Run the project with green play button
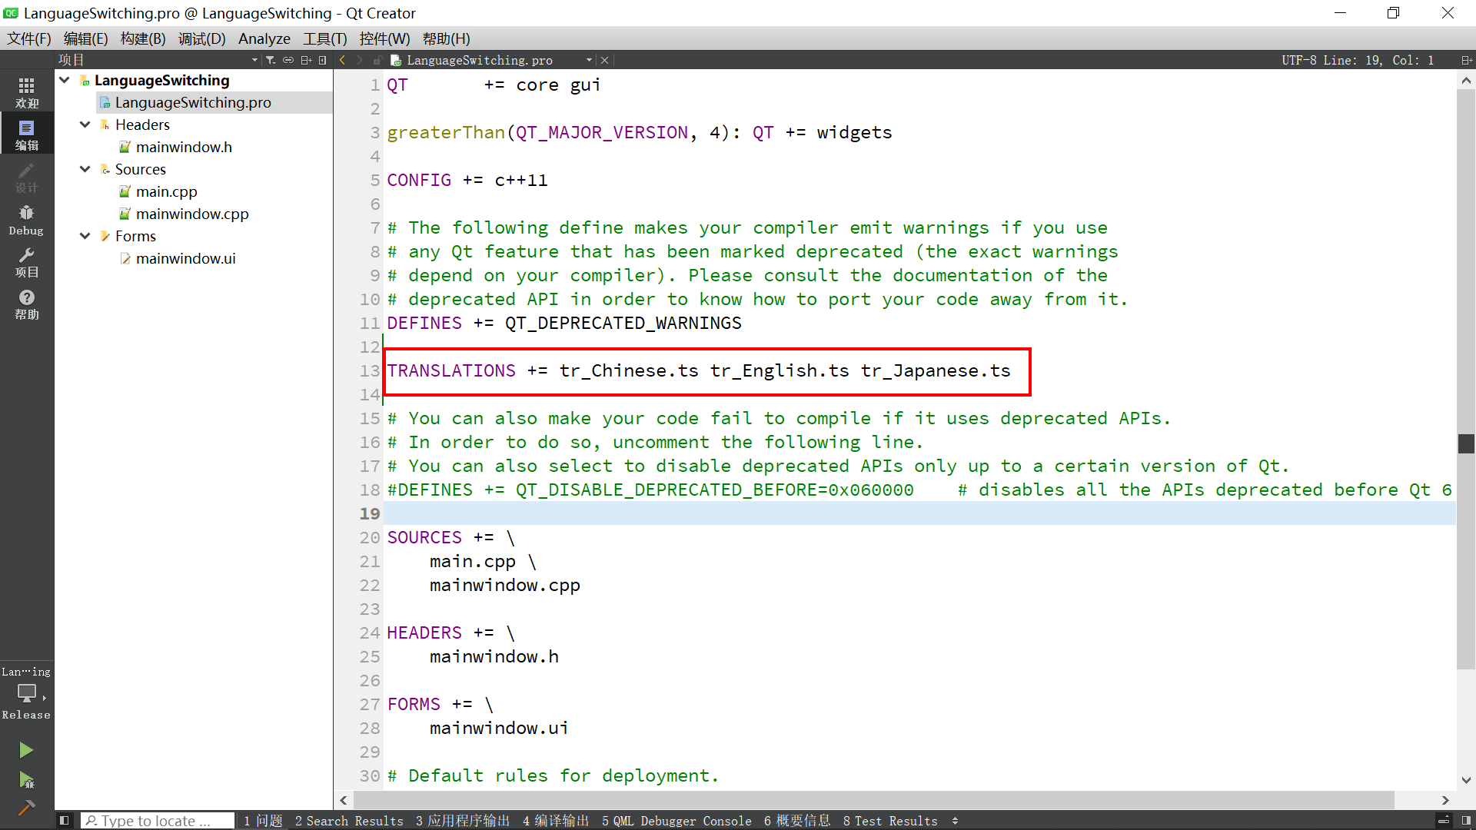The height and width of the screenshot is (830, 1476). [26, 750]
